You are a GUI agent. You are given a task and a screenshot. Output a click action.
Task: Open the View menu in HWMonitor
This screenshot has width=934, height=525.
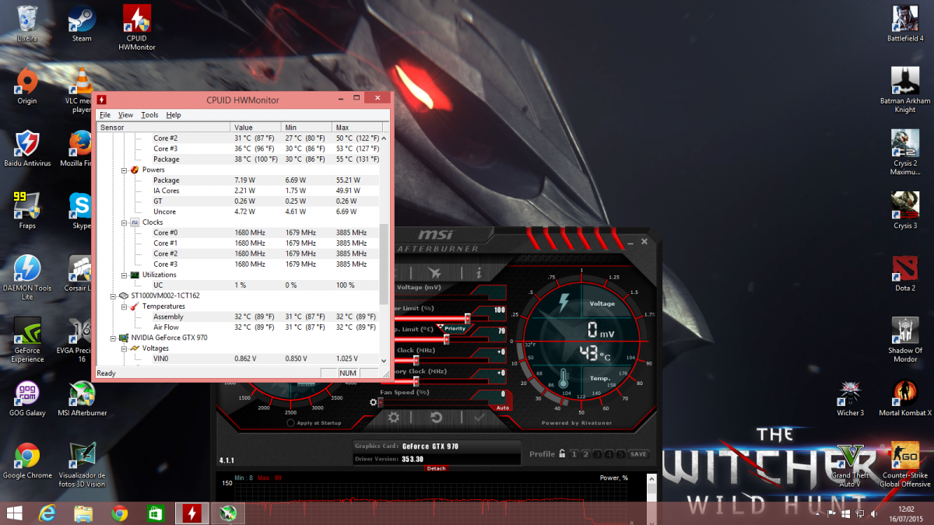point(125,115)
